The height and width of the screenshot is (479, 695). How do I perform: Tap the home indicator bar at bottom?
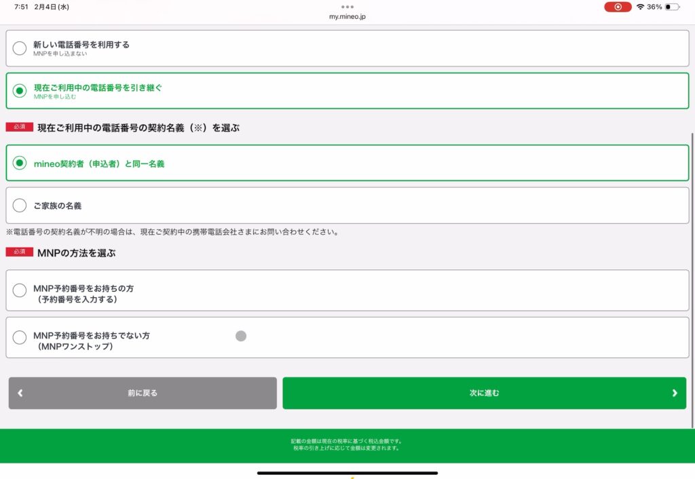pos(347,473)
